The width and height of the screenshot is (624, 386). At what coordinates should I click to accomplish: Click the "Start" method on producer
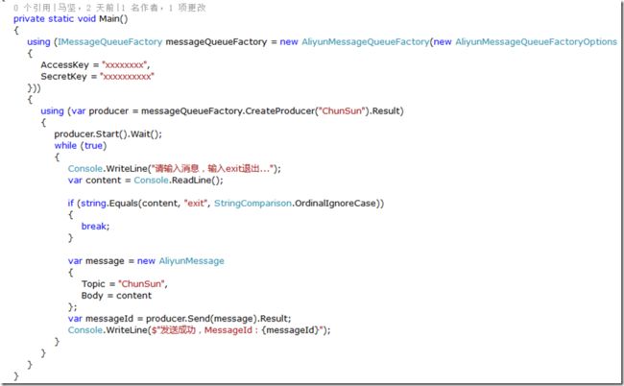point(108,134)
